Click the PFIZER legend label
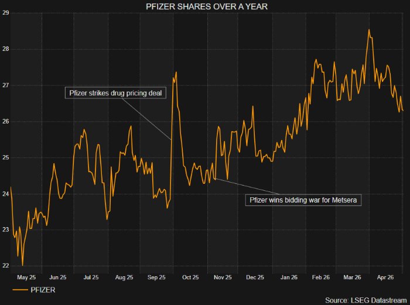Screen dimensions: 410x305 point(43,290)
